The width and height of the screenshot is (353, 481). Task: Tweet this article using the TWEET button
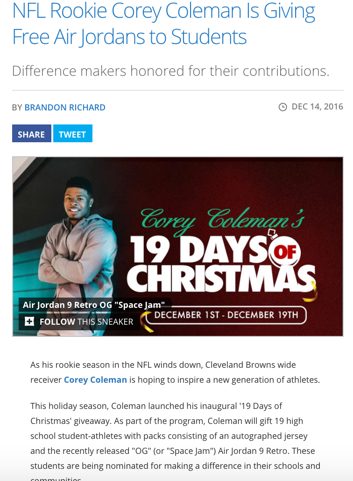[72, 133]
